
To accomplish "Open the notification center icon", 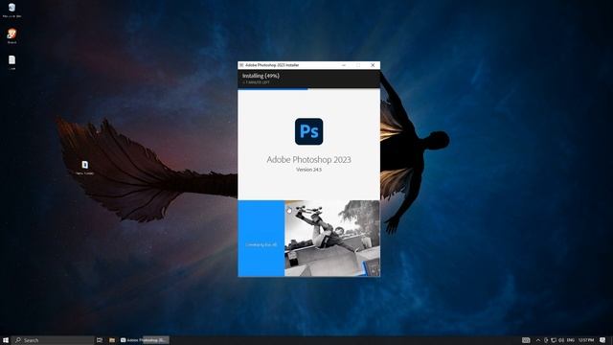I will click(x=602, y=340).
